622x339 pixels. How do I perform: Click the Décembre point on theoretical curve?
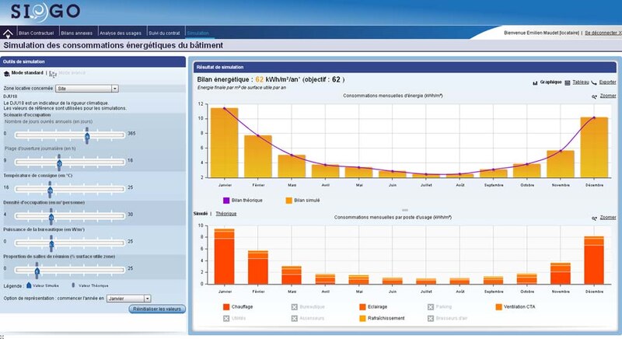pos(594,117)
